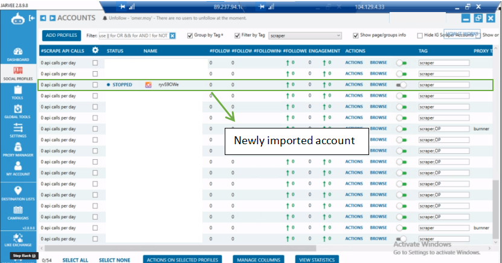Edit the tag field of ryv59OWe row
This screenshot has height=263, width=502.
[x=444, y=84]
